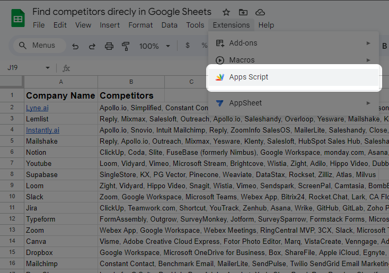Choose Add-ons from Extensions menu
Viewport: 389px width, 273px height.
point(294,43)
